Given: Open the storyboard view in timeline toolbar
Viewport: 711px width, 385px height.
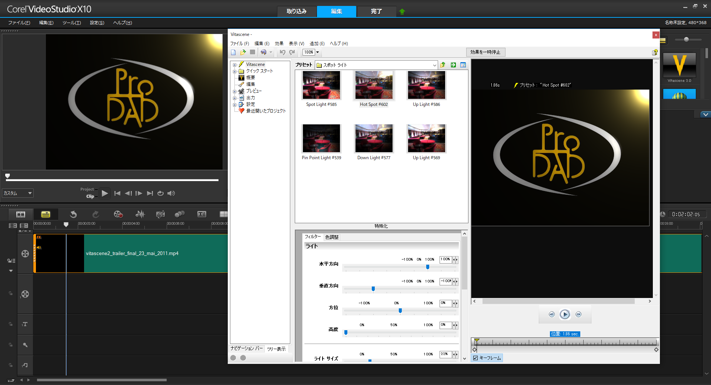Looking at the screenshot, I should [x=21, y=214].
